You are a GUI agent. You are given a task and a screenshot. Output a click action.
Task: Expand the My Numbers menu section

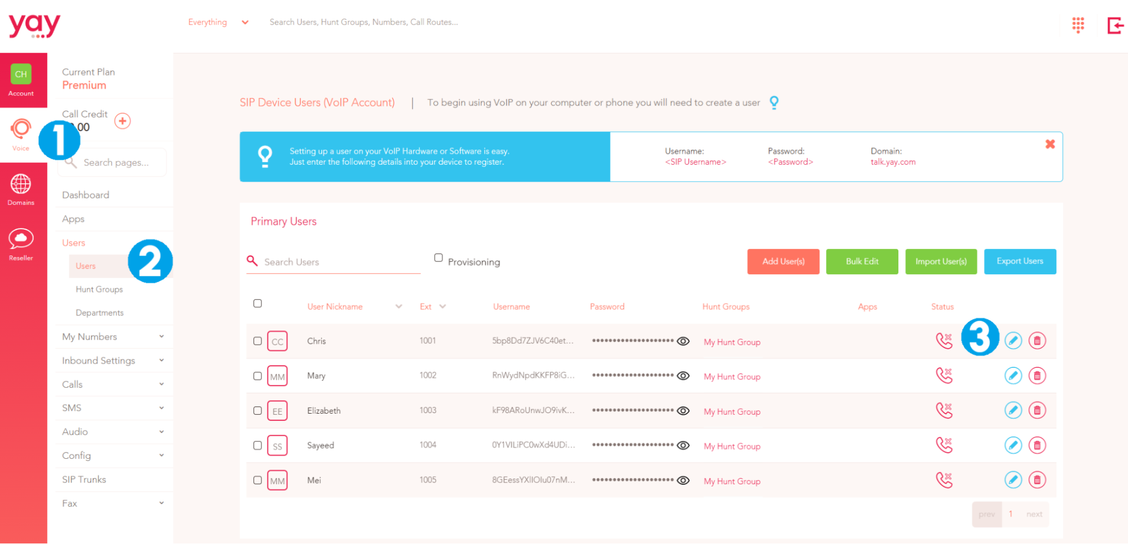pyautogui.click(x=161, y=336)
